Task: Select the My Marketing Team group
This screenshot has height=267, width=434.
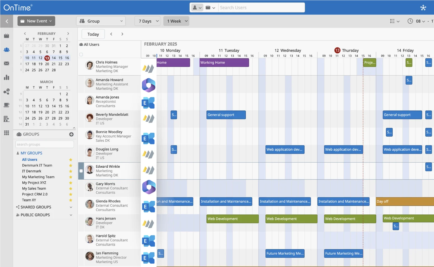Action: 38,177
